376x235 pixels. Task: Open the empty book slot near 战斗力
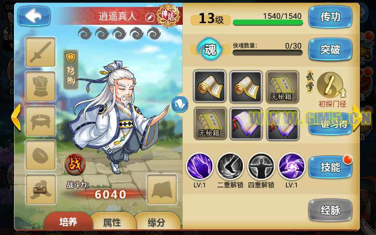coord(162,189)
